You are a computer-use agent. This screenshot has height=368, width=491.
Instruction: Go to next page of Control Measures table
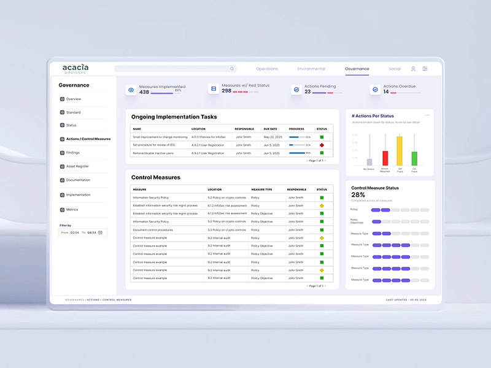pyautogui.click(x=325, y=286)
